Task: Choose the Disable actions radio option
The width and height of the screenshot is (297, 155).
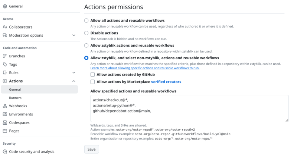Action: coord(86,33)
